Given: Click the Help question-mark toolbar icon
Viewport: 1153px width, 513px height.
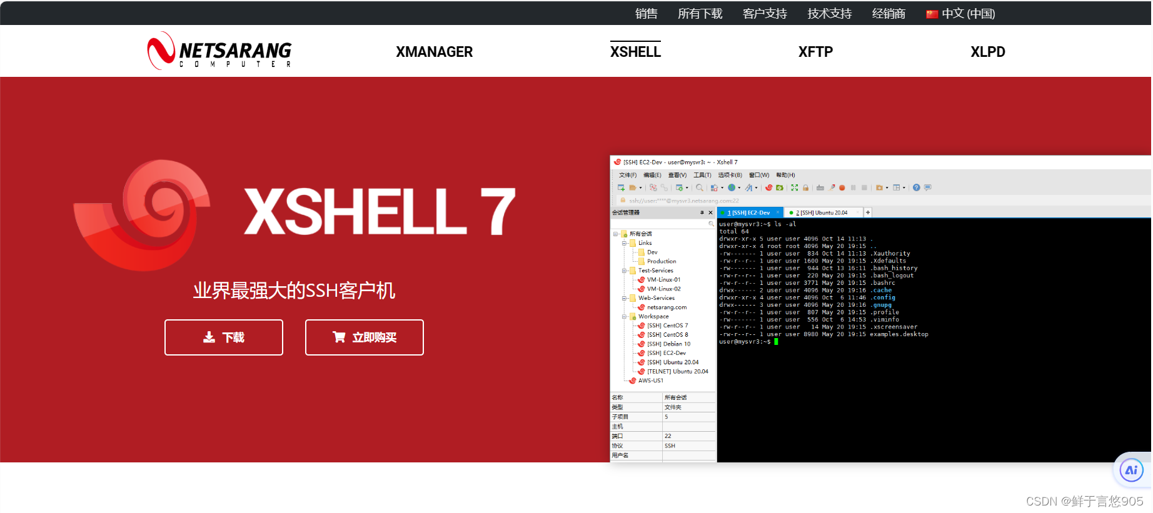Looking at the screenshot, I should tap(916, 187).
